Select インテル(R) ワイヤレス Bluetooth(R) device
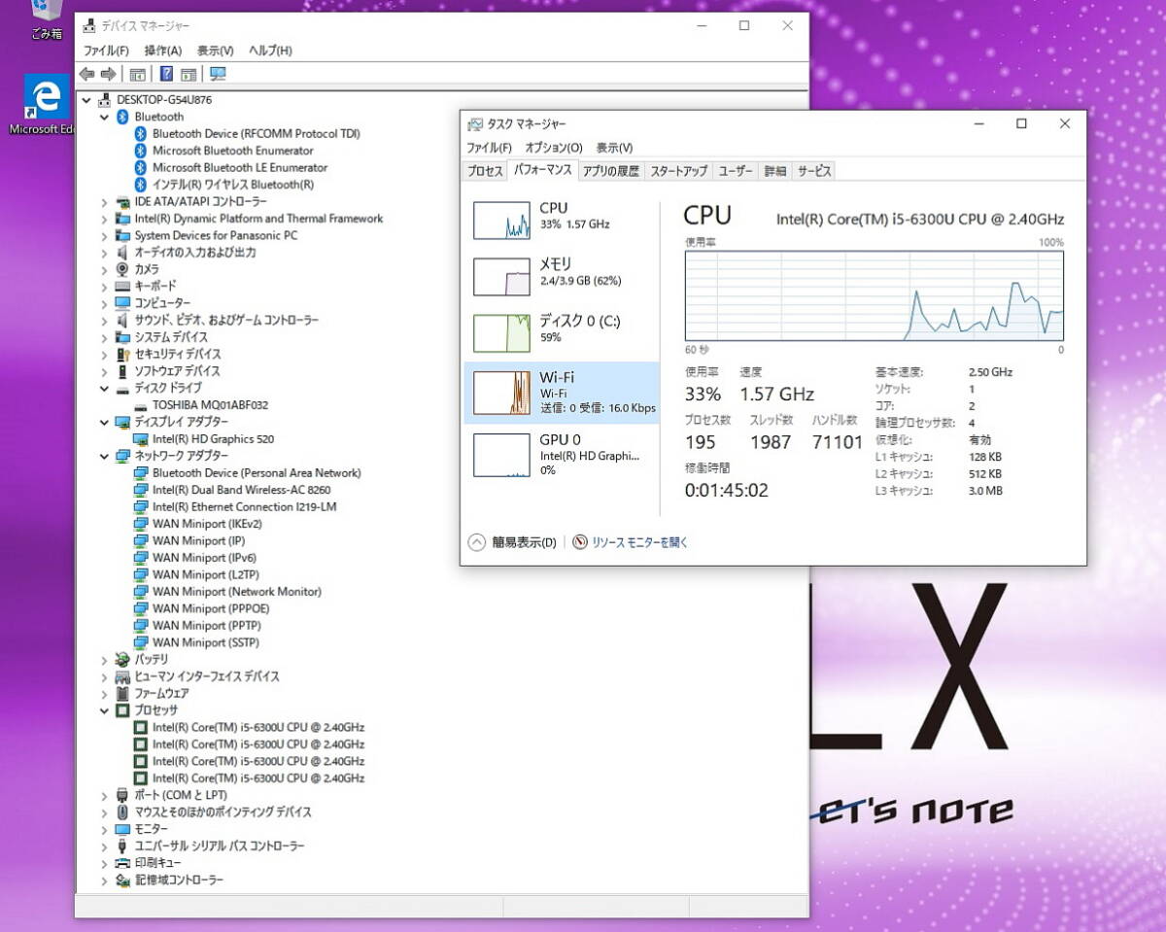This screenshot has height=932, width=1166. point(233,185)
